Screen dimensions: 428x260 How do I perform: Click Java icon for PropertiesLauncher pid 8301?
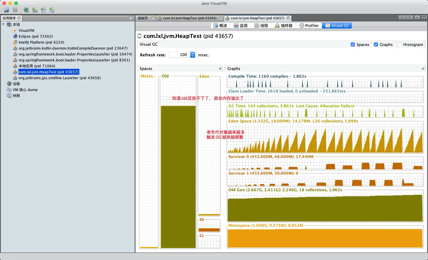point(15,60)
